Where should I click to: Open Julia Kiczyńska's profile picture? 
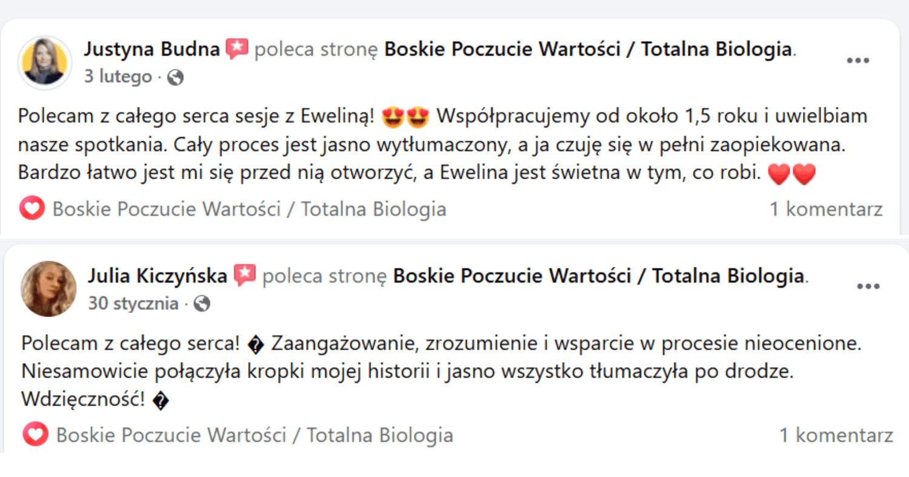[48, 289]
